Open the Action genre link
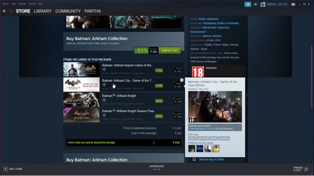Viewport: 314px width, 176px height. [202, 19]
